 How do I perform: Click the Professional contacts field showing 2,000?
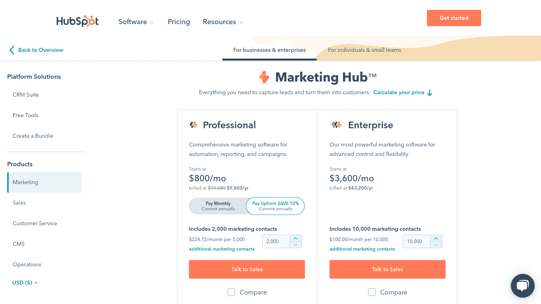coord(276,241)
